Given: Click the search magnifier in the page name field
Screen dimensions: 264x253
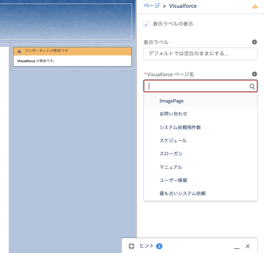Looking at the screenshot, I should pos(252,86).
